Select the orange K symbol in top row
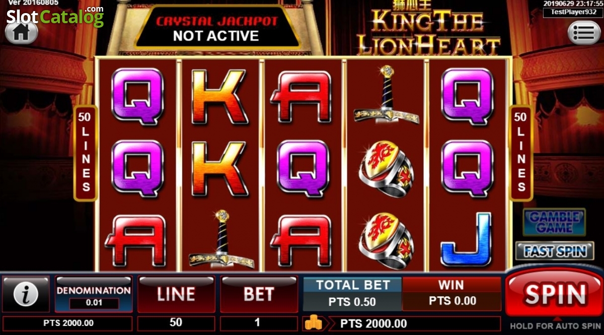Screen dimensions: 604x335 [220, 97]
